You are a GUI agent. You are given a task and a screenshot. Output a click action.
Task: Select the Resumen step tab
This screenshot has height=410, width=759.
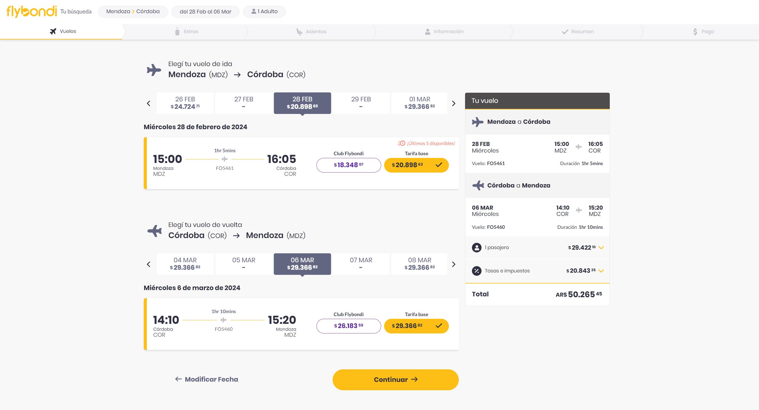[x=577, y=31]
